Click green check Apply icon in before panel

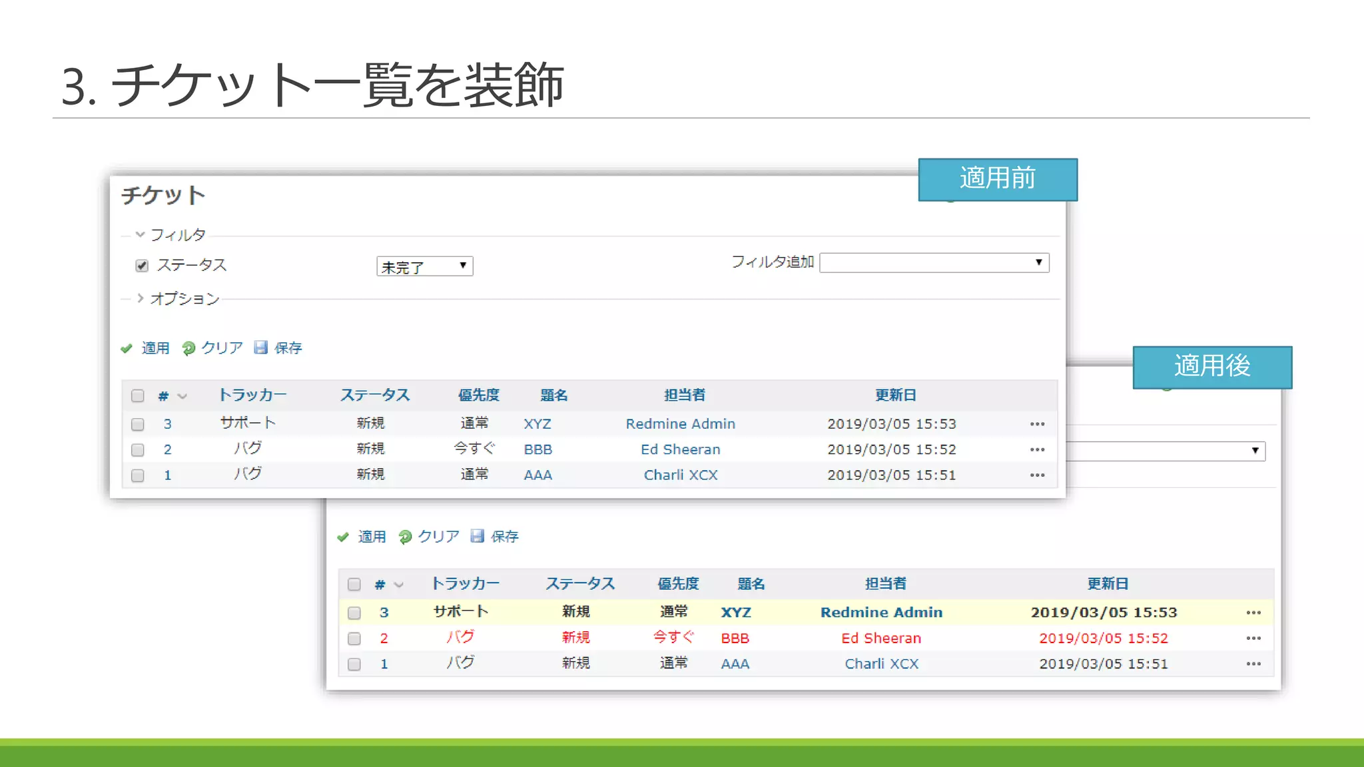[127, 348]
